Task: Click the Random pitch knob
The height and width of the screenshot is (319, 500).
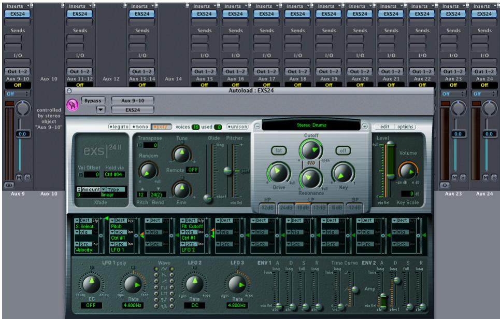Action: click(148, 171)
